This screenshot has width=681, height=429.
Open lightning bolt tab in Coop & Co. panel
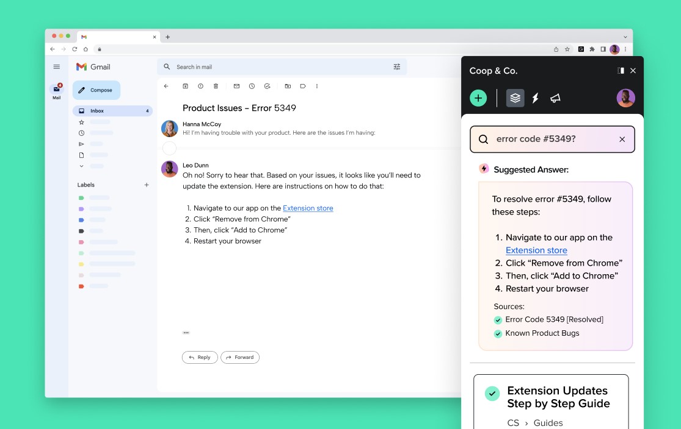536,98
